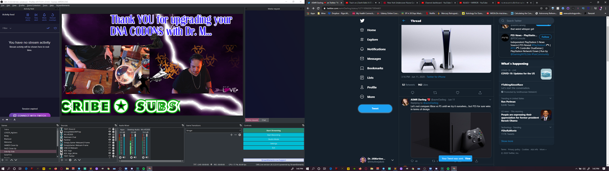Screen dimensions: 609x171
Task: Open OBS Settings from Controls
Action: [x=274, y=143]
